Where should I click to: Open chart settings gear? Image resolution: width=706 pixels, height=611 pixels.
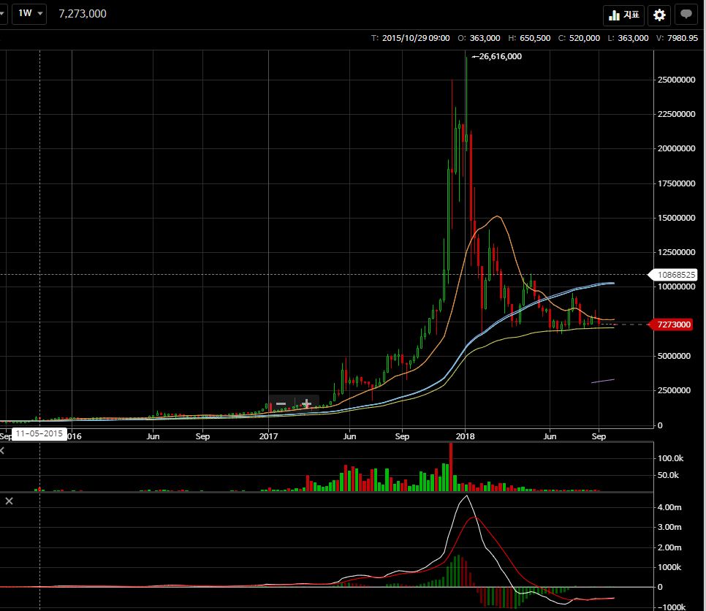pyautogui.click(x=659, y=15)
